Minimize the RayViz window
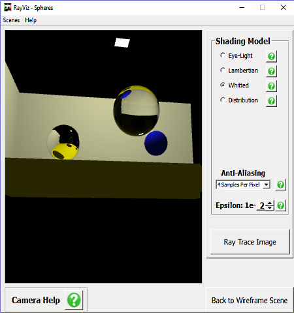294x313 pixels. pyautogui.click(x=242, y=8)
